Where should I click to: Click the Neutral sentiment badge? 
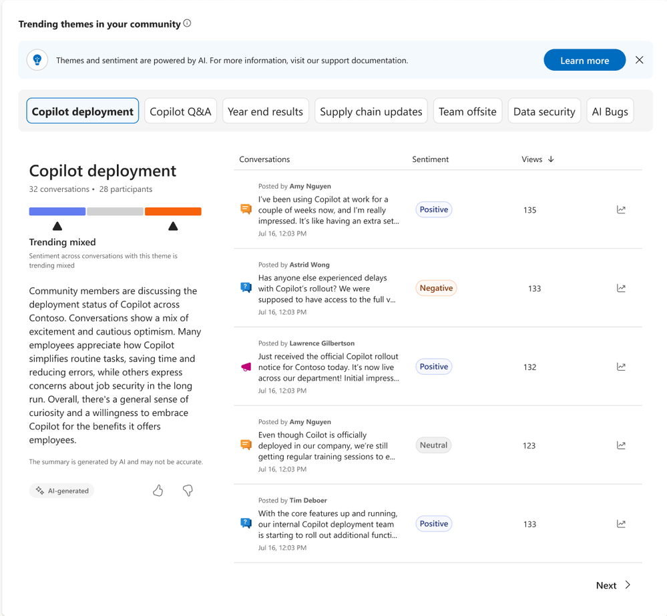point(433,445)
